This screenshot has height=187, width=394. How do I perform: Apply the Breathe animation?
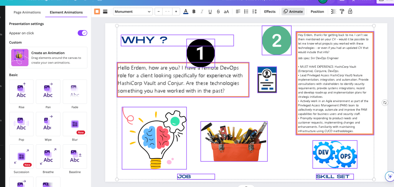tap(48, 156)
